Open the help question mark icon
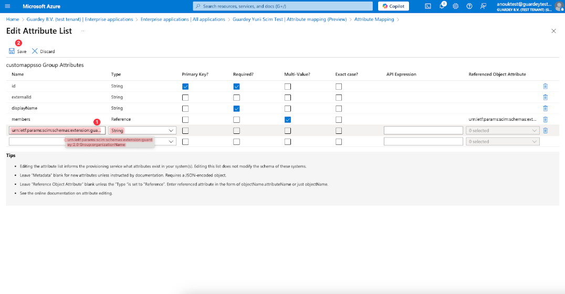Screen dimensions: 565x294 (x=469, y=6)
